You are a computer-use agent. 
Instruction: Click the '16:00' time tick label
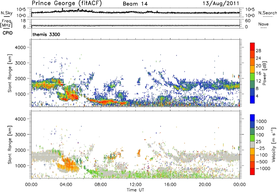(170, 185)
